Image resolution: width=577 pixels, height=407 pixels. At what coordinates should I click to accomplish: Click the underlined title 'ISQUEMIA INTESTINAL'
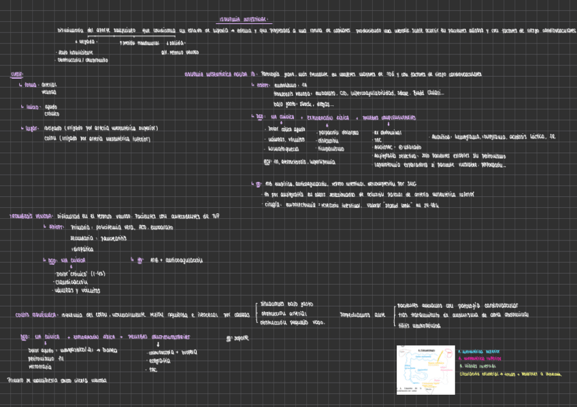click(x=244, y=20)
